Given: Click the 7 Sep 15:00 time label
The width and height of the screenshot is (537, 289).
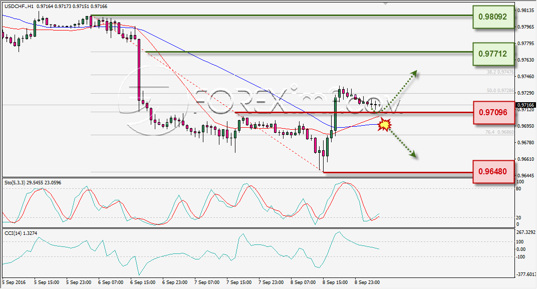Looking at the screenshot, I should tap(239, 282).
